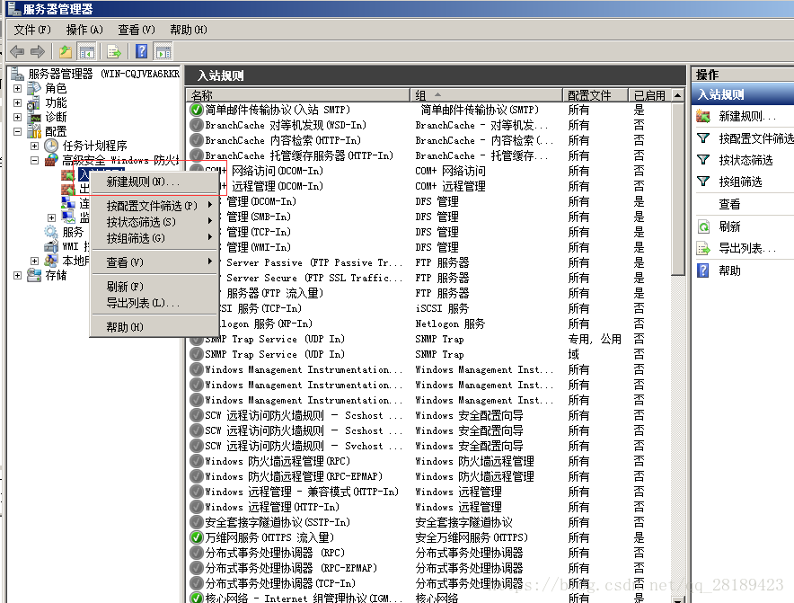Click the 任务计划程序 clock icon in tree
This screenshot has width=794, height=603.
pyautogui.click(x=51, y=146)
